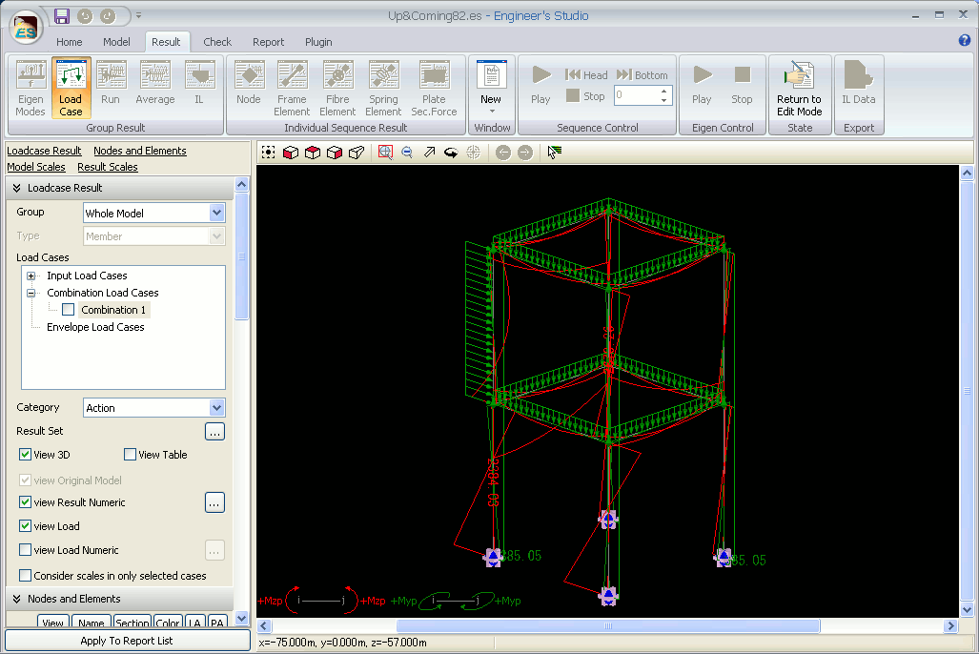Export IL Data
This screenshot has height=654, width=979.
(859, 83)
